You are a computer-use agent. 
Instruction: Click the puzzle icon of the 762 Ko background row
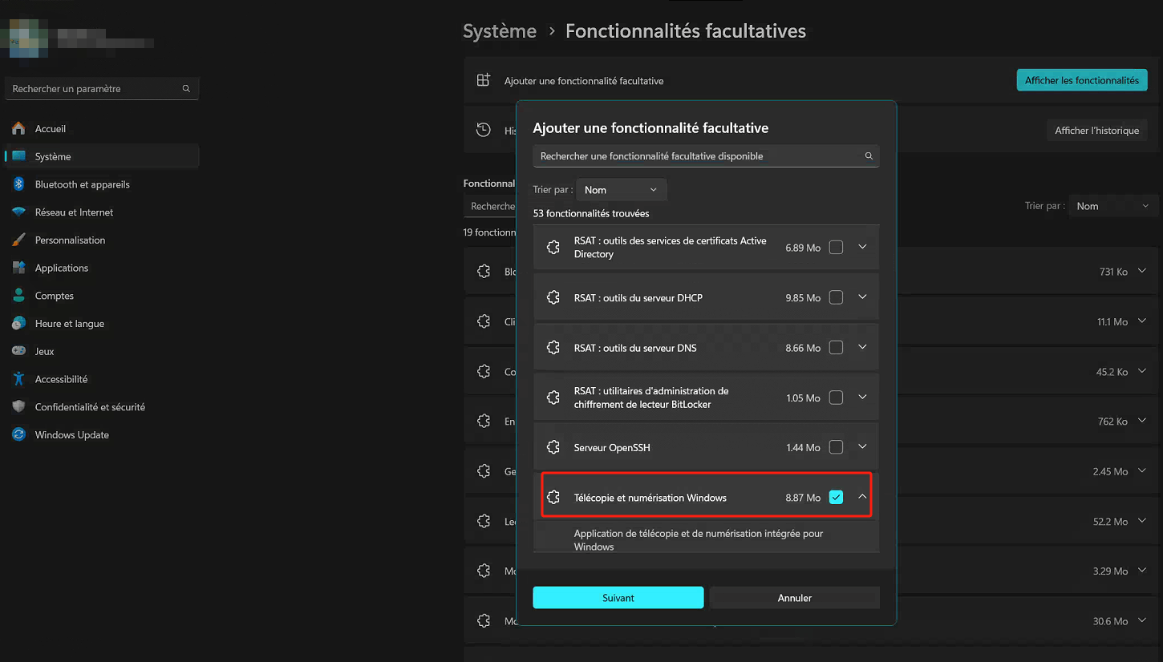click(483, 421)
